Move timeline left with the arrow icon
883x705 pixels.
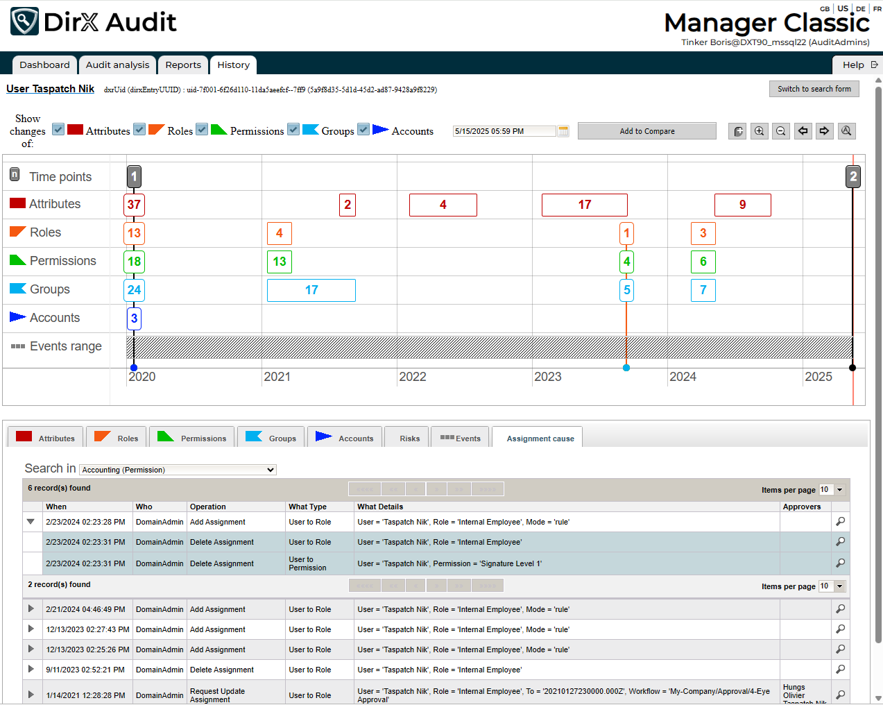[803, 131]
